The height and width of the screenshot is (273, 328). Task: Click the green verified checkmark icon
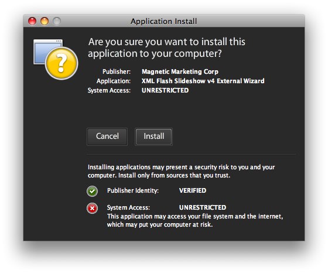tap(93, 191)
